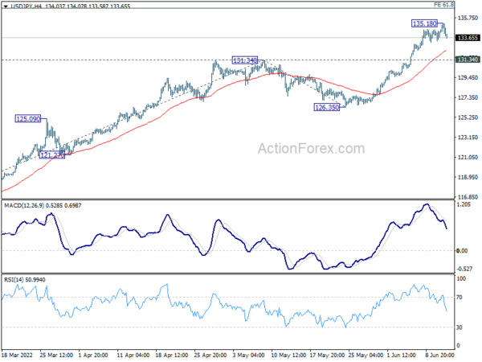This screenshot has width=482, height=362.
Task: Select the 121.270 price label box
Action: [x=52, y=155]
